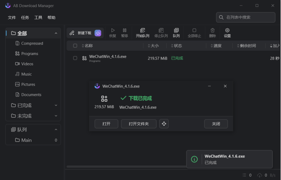Image resolution: width=281 pixels, height=180 pixels.
Task: Open the 工具 menu
Action: tap(38, 18)
